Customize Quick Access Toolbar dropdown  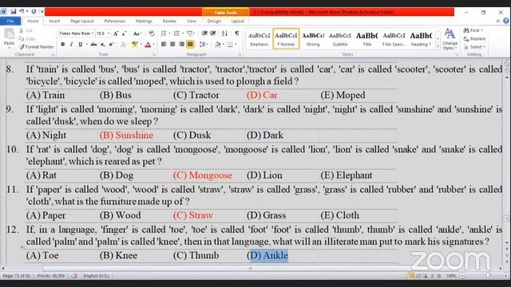[42, 12]
